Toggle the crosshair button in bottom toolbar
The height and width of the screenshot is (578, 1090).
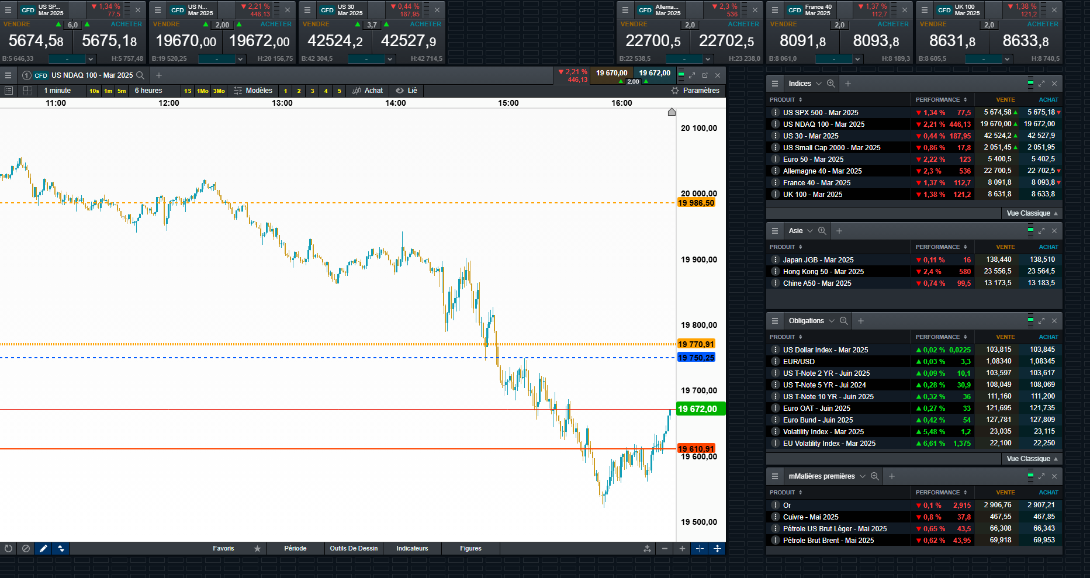700,548
